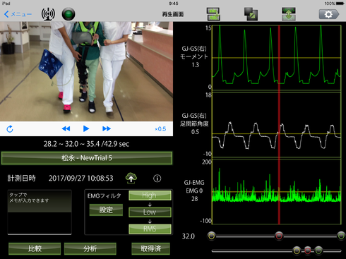The width and height of the screenshot is (346, 259).
Task: Open the 比較 comparison view
Action: click(35, 248)
